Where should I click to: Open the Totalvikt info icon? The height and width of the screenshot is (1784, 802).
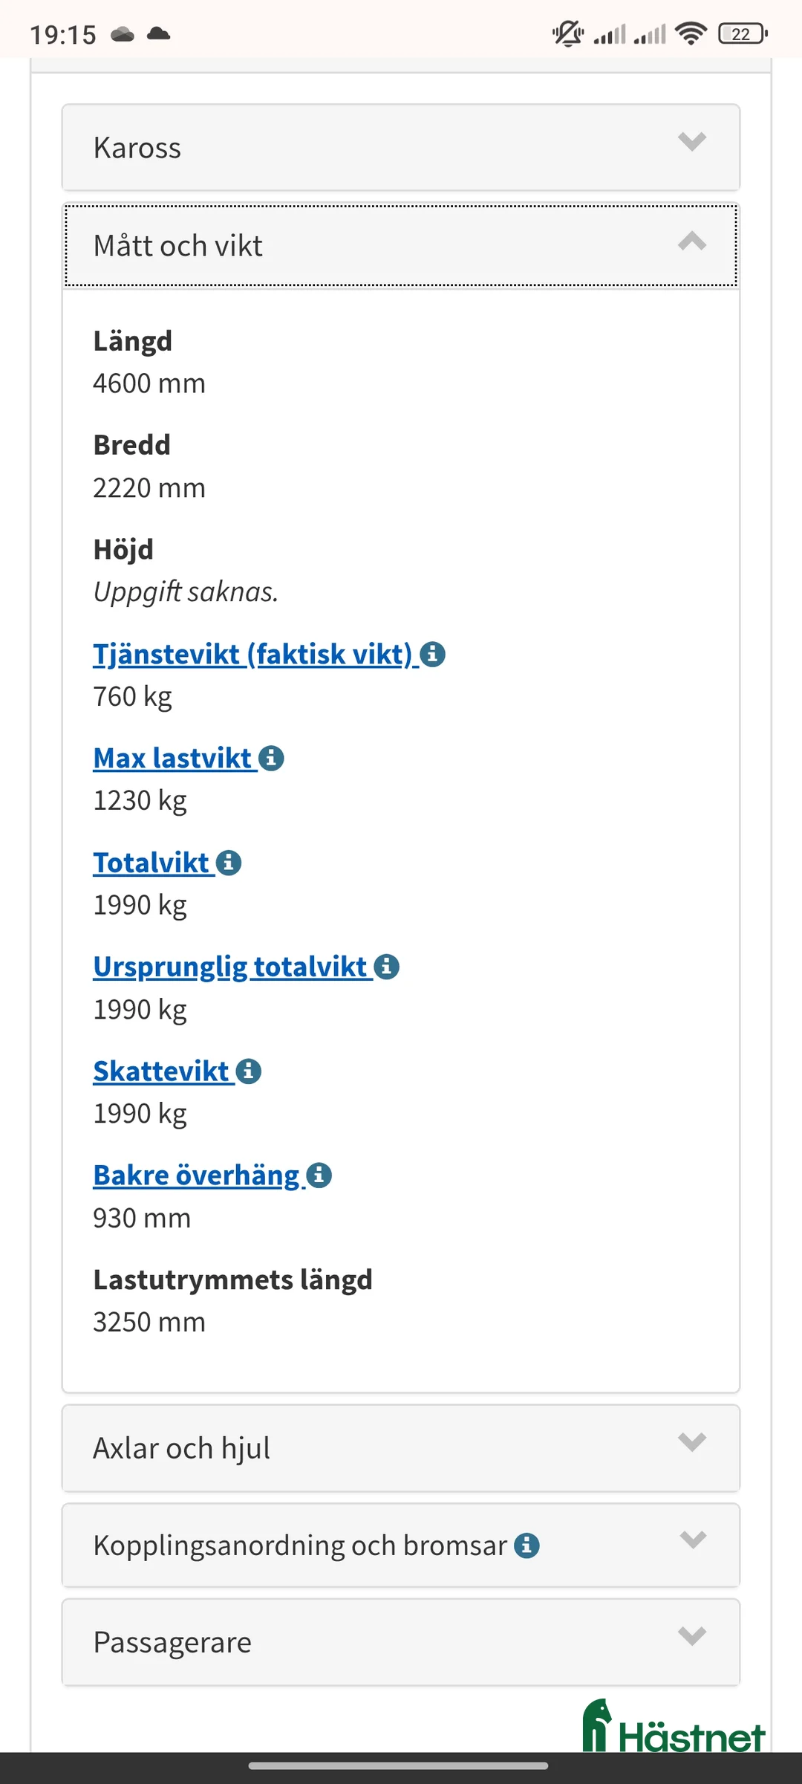[229, 863]
